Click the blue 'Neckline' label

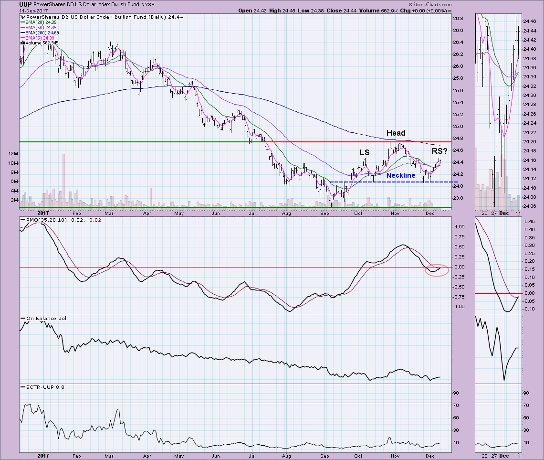tap(401, 175)
